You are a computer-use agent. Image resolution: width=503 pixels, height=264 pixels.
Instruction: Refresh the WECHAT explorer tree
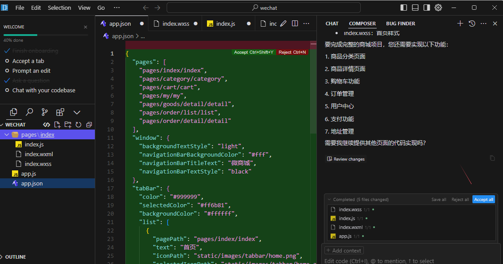(78, 125)
